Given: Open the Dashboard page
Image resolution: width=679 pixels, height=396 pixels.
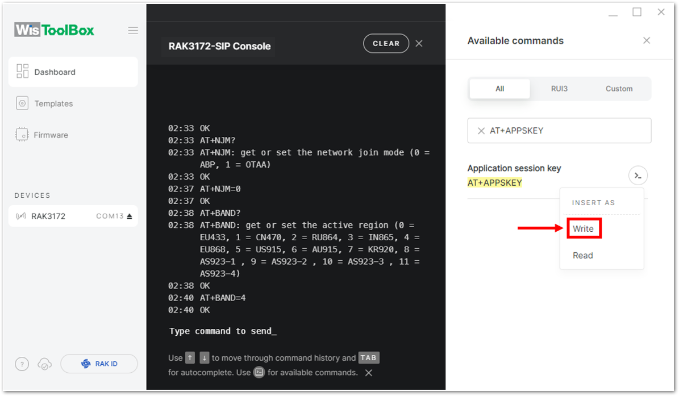Looking at the screenshot, I should (73, 72).
